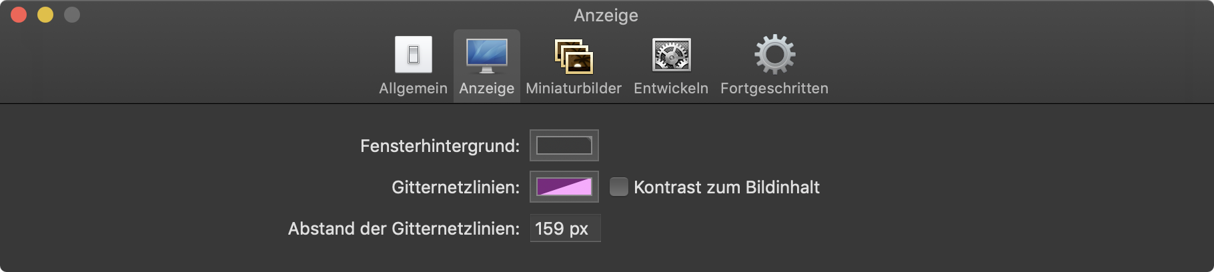Click the Anzeige window title text
Screen dimensions: 1214x272
[x=606, y=15]
